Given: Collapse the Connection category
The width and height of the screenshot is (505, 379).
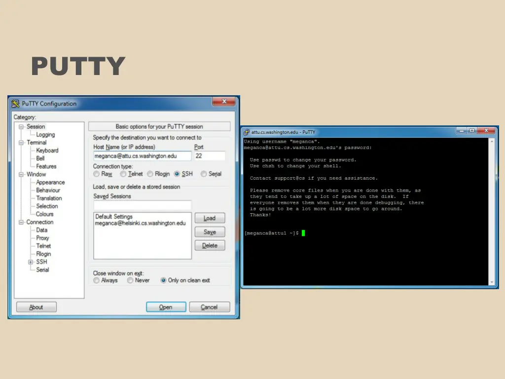Looking at the screenshot, I should click(20, 222).
